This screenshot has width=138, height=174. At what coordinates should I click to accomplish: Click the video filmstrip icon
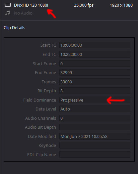[x=8, y=5]
